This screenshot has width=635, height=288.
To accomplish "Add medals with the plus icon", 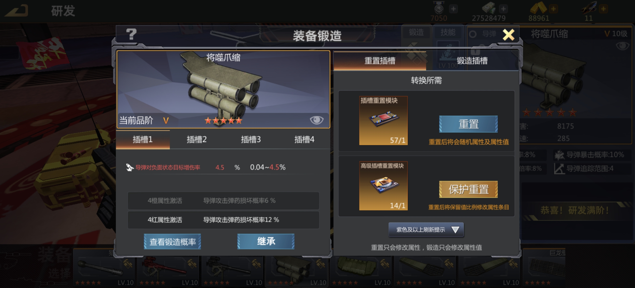I will click(x=453, y=9).
